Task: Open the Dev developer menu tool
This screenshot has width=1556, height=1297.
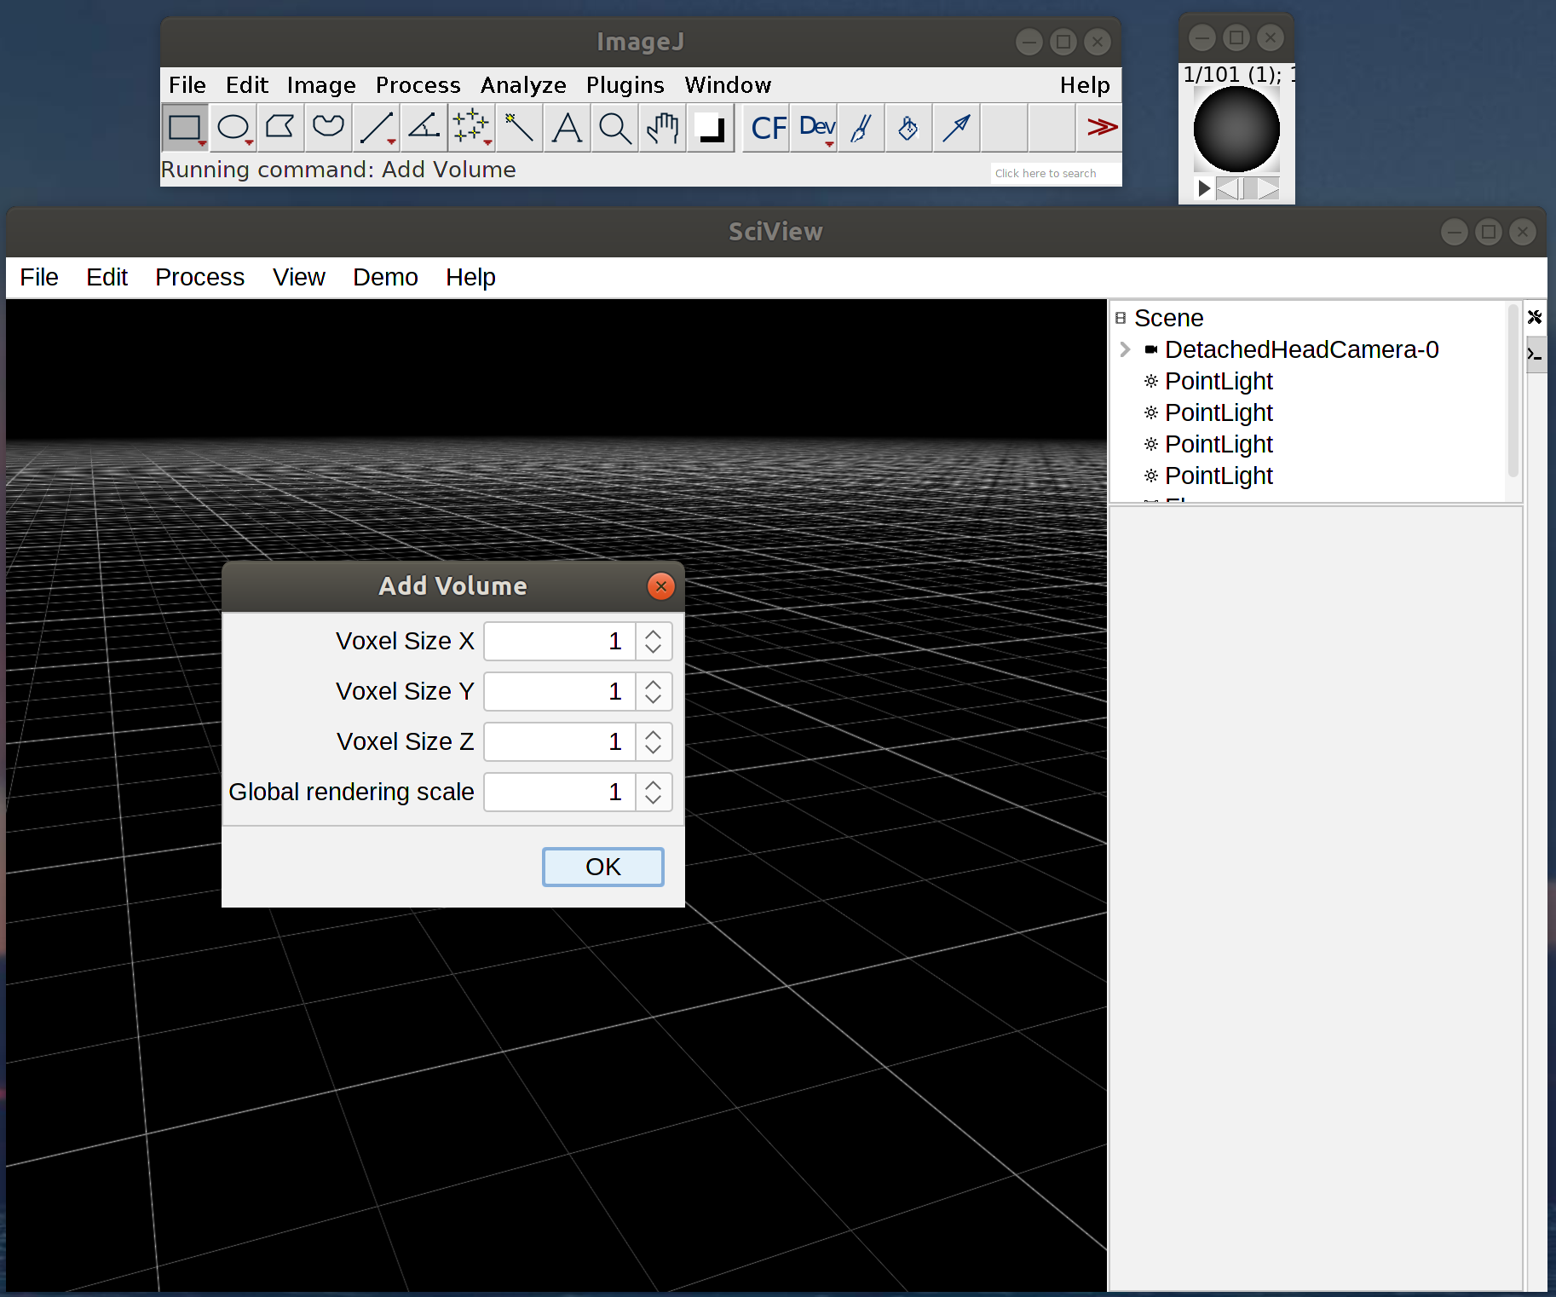Action: coord(815,128)
